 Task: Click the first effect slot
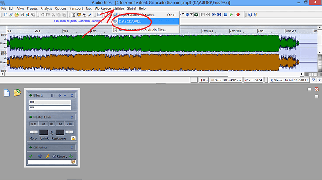pyautogui.click(x=50, y=102)
